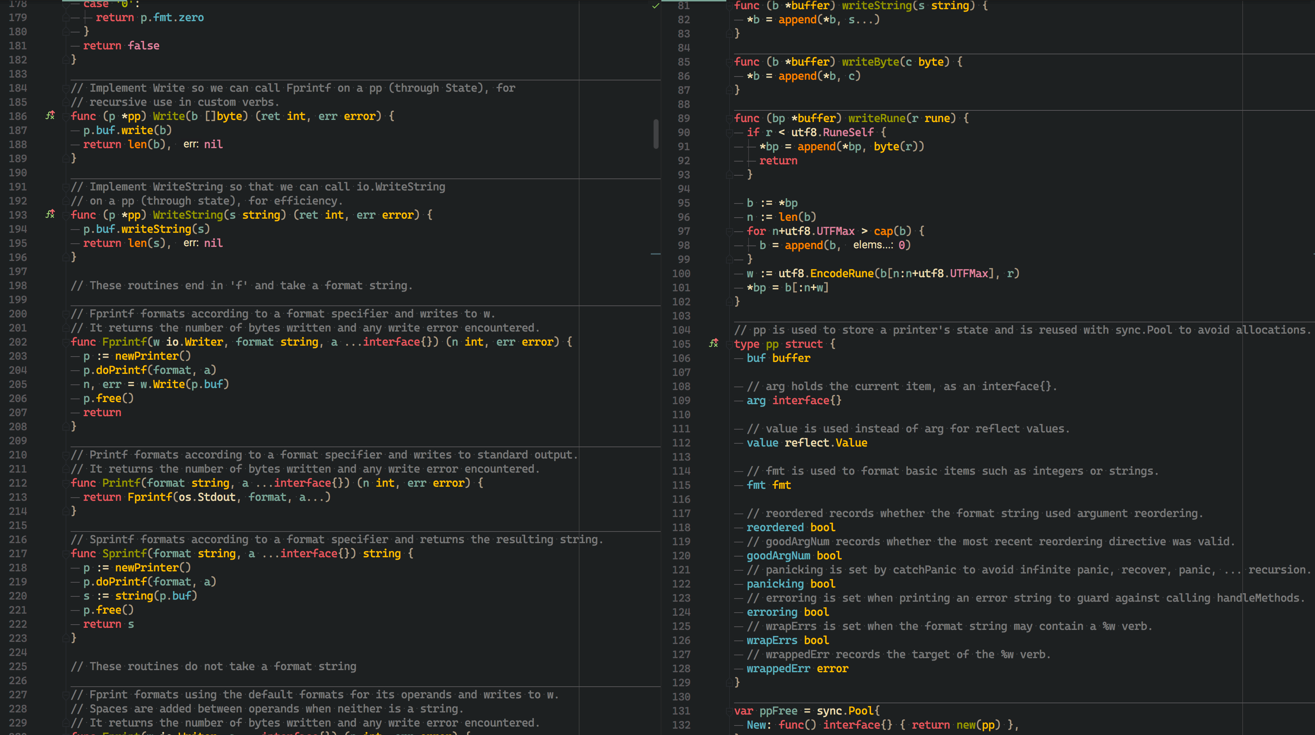This screenshot has height=735, width=1315.
Task: Click comment 'These routines do not take a format string'
Action: 214,667
